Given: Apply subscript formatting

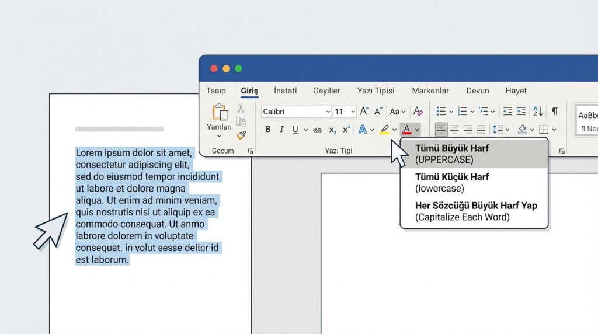Looking at the screenshot, I should pos(332,130).
